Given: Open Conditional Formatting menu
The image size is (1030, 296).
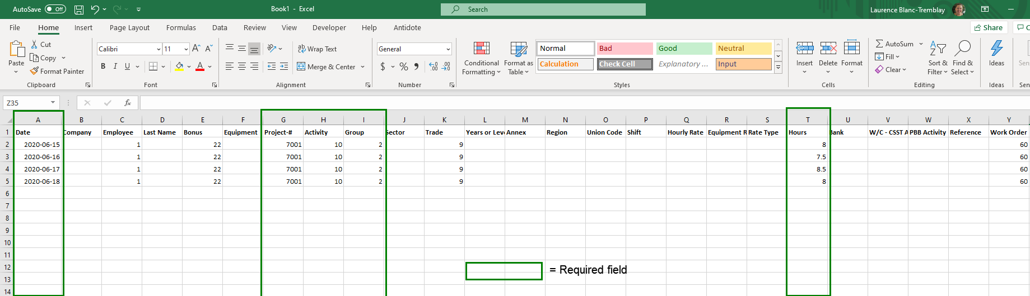Looking at the screenshot, I should pyautogui.click(x=482, y=58).
